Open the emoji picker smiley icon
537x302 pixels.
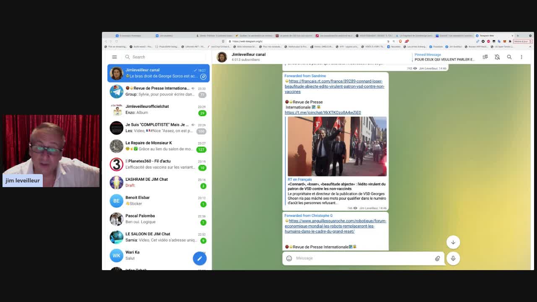click(289, 258)
